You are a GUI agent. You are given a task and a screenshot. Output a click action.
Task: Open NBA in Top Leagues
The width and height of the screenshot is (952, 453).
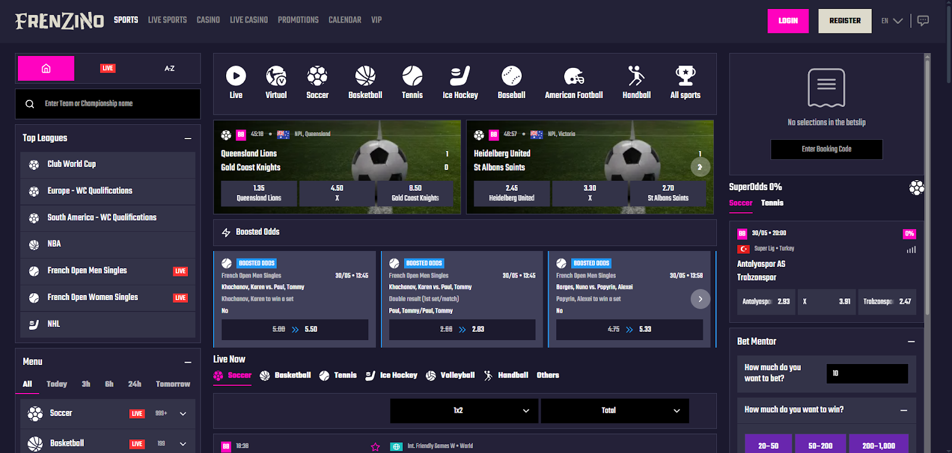click(x=108, y=244)
